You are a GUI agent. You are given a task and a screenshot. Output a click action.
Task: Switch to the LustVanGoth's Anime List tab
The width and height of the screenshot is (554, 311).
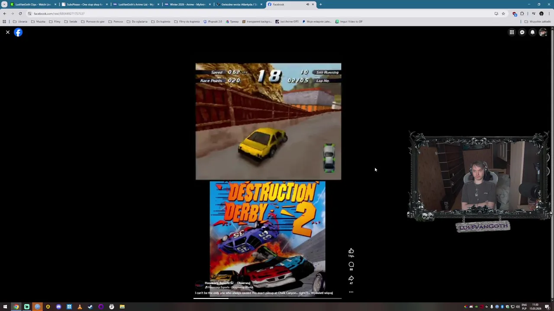pos(136,4)
